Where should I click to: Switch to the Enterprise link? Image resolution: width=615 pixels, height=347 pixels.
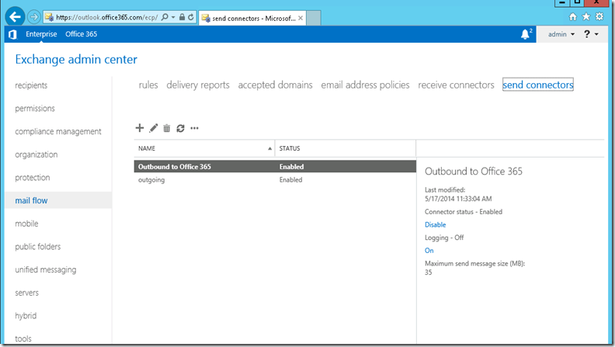41,34
